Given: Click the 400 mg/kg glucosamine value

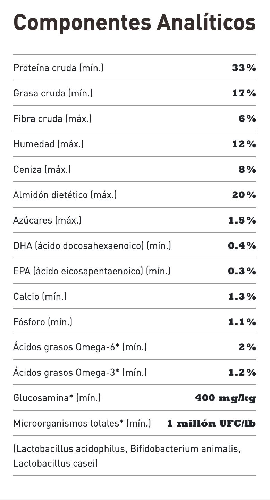Looking at the screenshot, I should [x=226, y=398].
